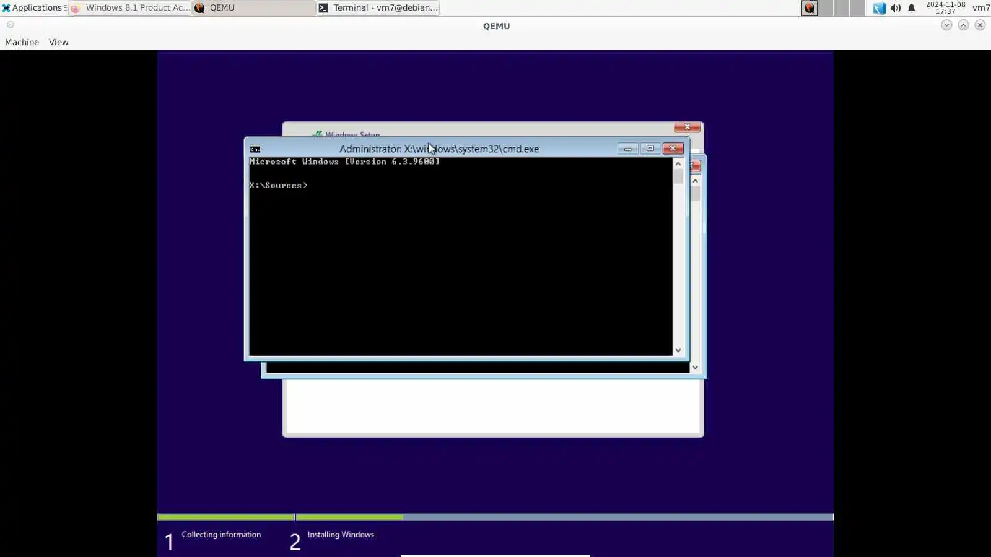Close the Windows Setup dialog behind cmd
Image resolution: width=991 pixels, height=557 pixels.
pyautogui.click(x=687, y=127)
